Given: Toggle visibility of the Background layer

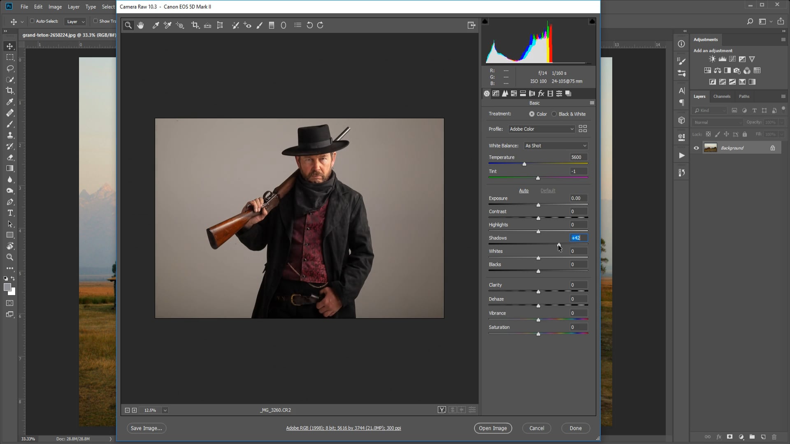Looking at the screenshot, I should point(696,148).
